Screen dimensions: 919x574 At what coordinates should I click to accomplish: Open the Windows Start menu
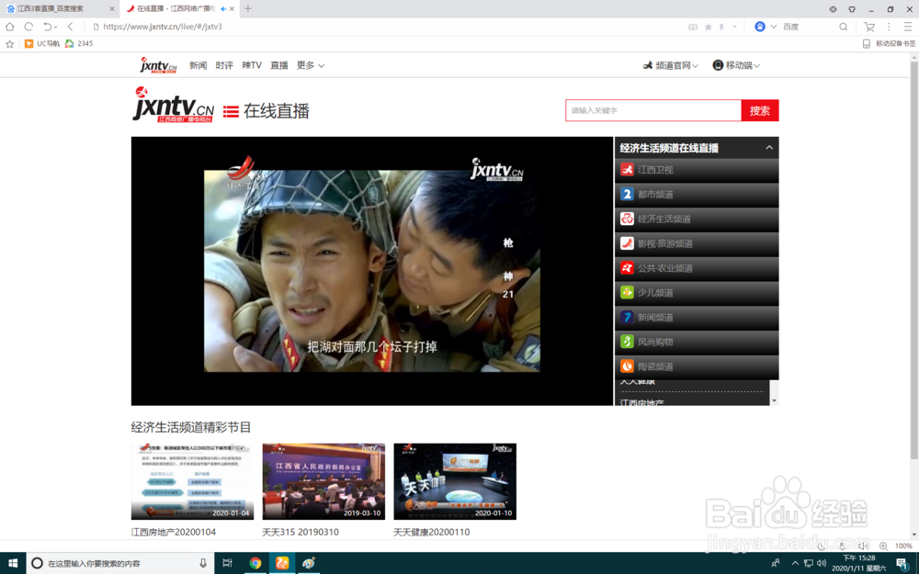12,563
